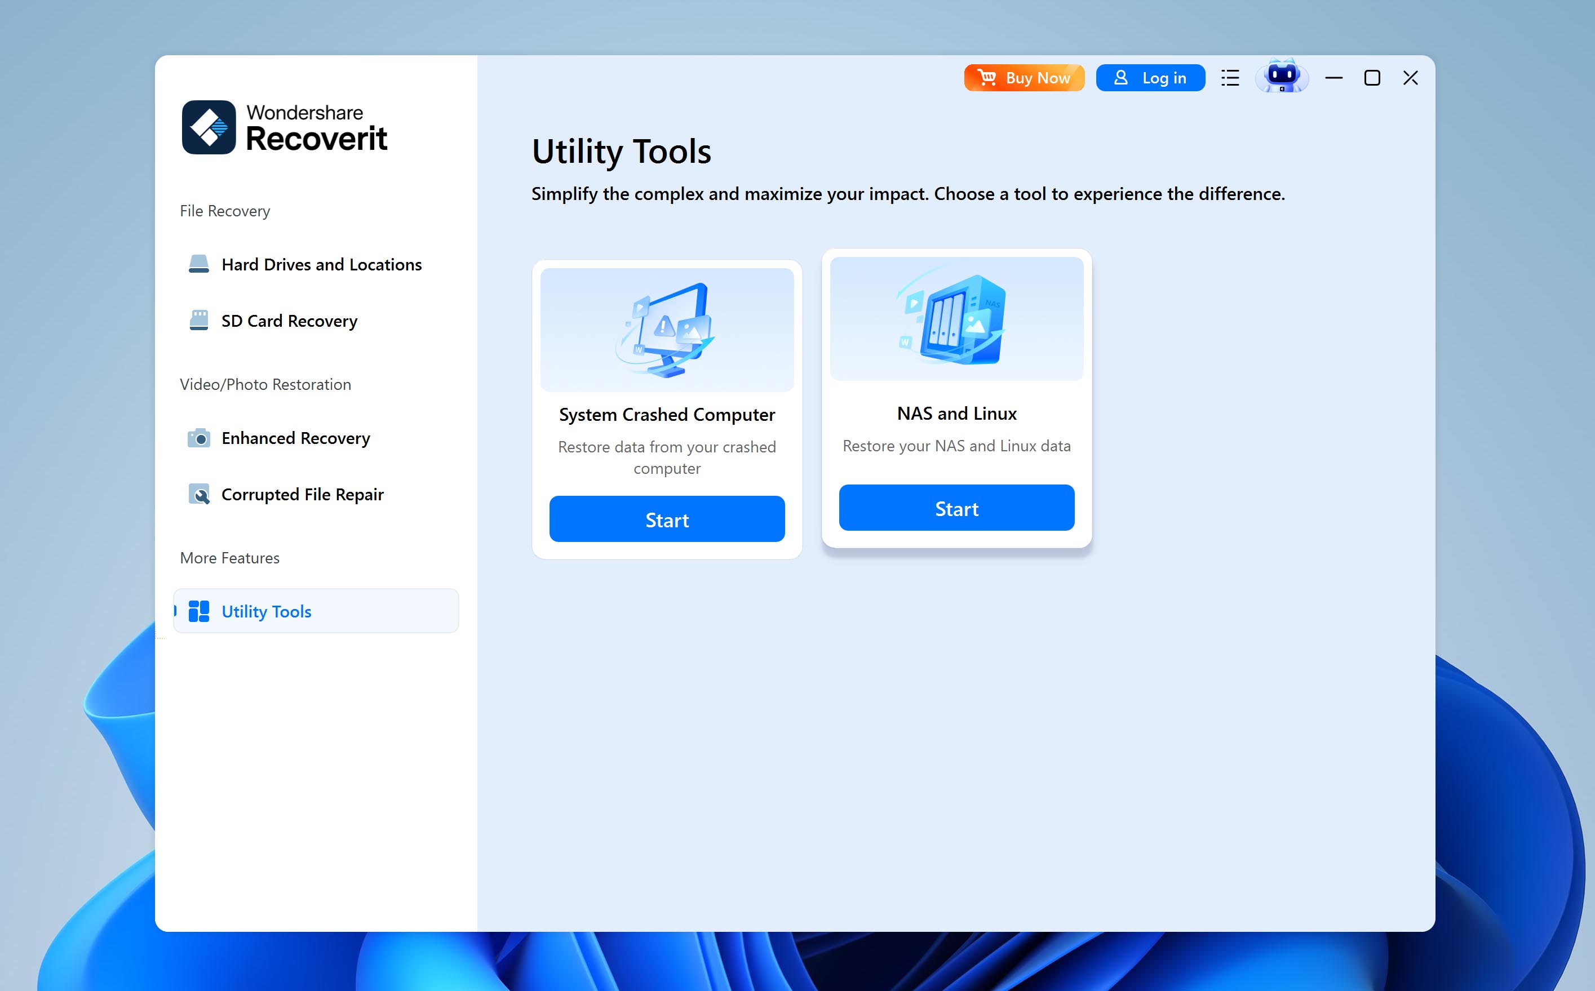Click the hard drive icon in sidebar

click(198, 264)
